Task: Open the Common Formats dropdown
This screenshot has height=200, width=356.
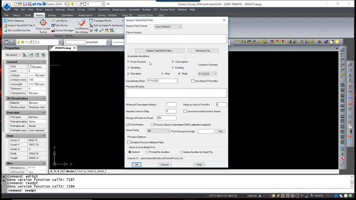Action: tap(207, 74)
